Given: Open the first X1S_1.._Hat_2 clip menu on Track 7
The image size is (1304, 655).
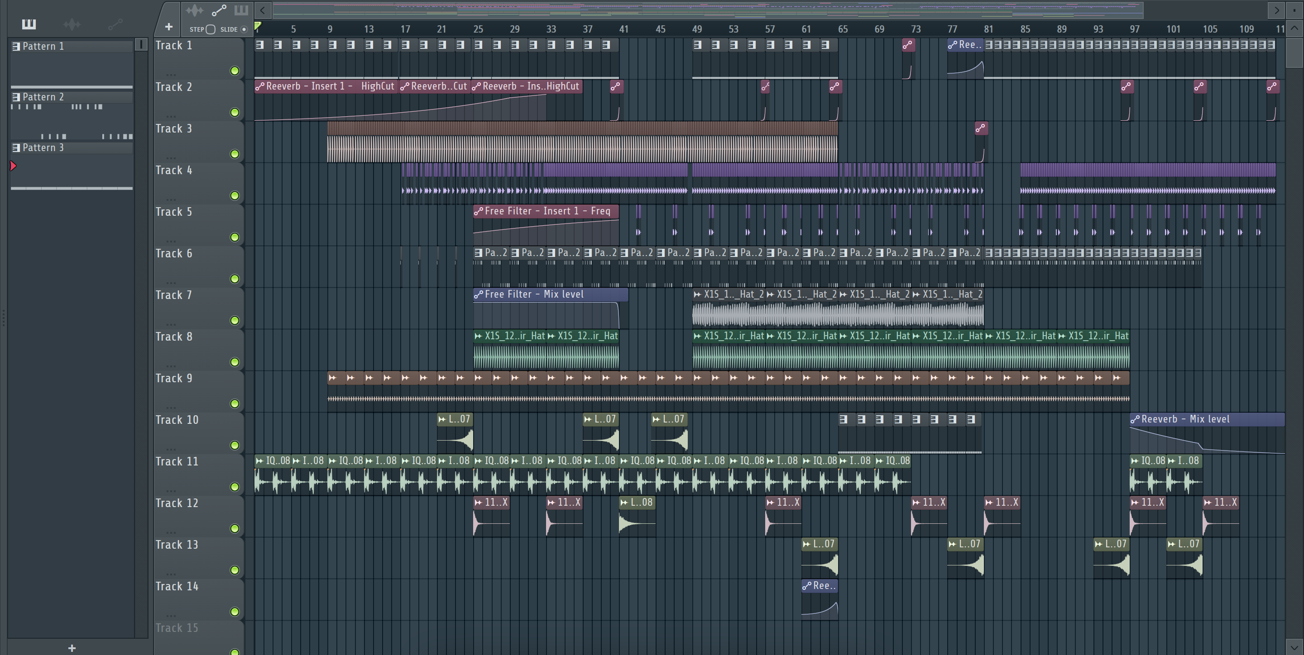Looking at the screenshot, I should pos(698,294).
